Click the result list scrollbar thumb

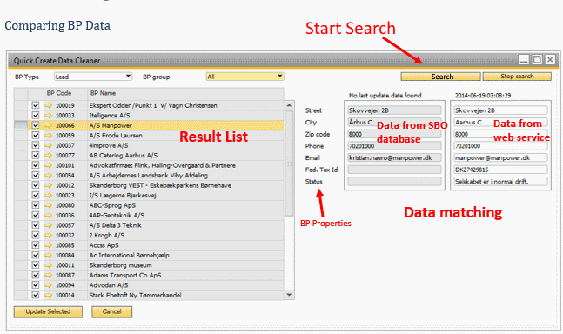[x=289, y=164]
